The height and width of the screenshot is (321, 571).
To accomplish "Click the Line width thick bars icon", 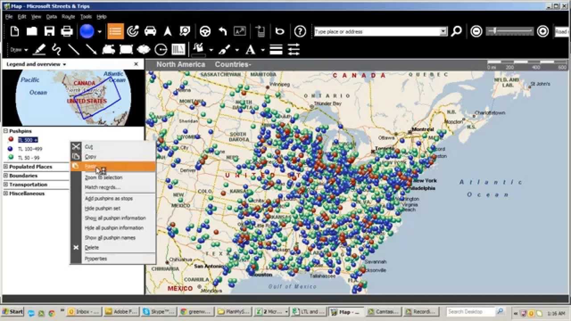I will click(276, 49).
